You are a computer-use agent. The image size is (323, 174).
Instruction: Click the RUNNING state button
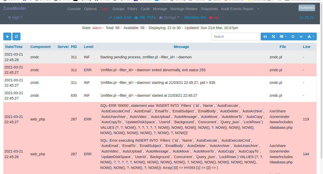tap(307, 8)
